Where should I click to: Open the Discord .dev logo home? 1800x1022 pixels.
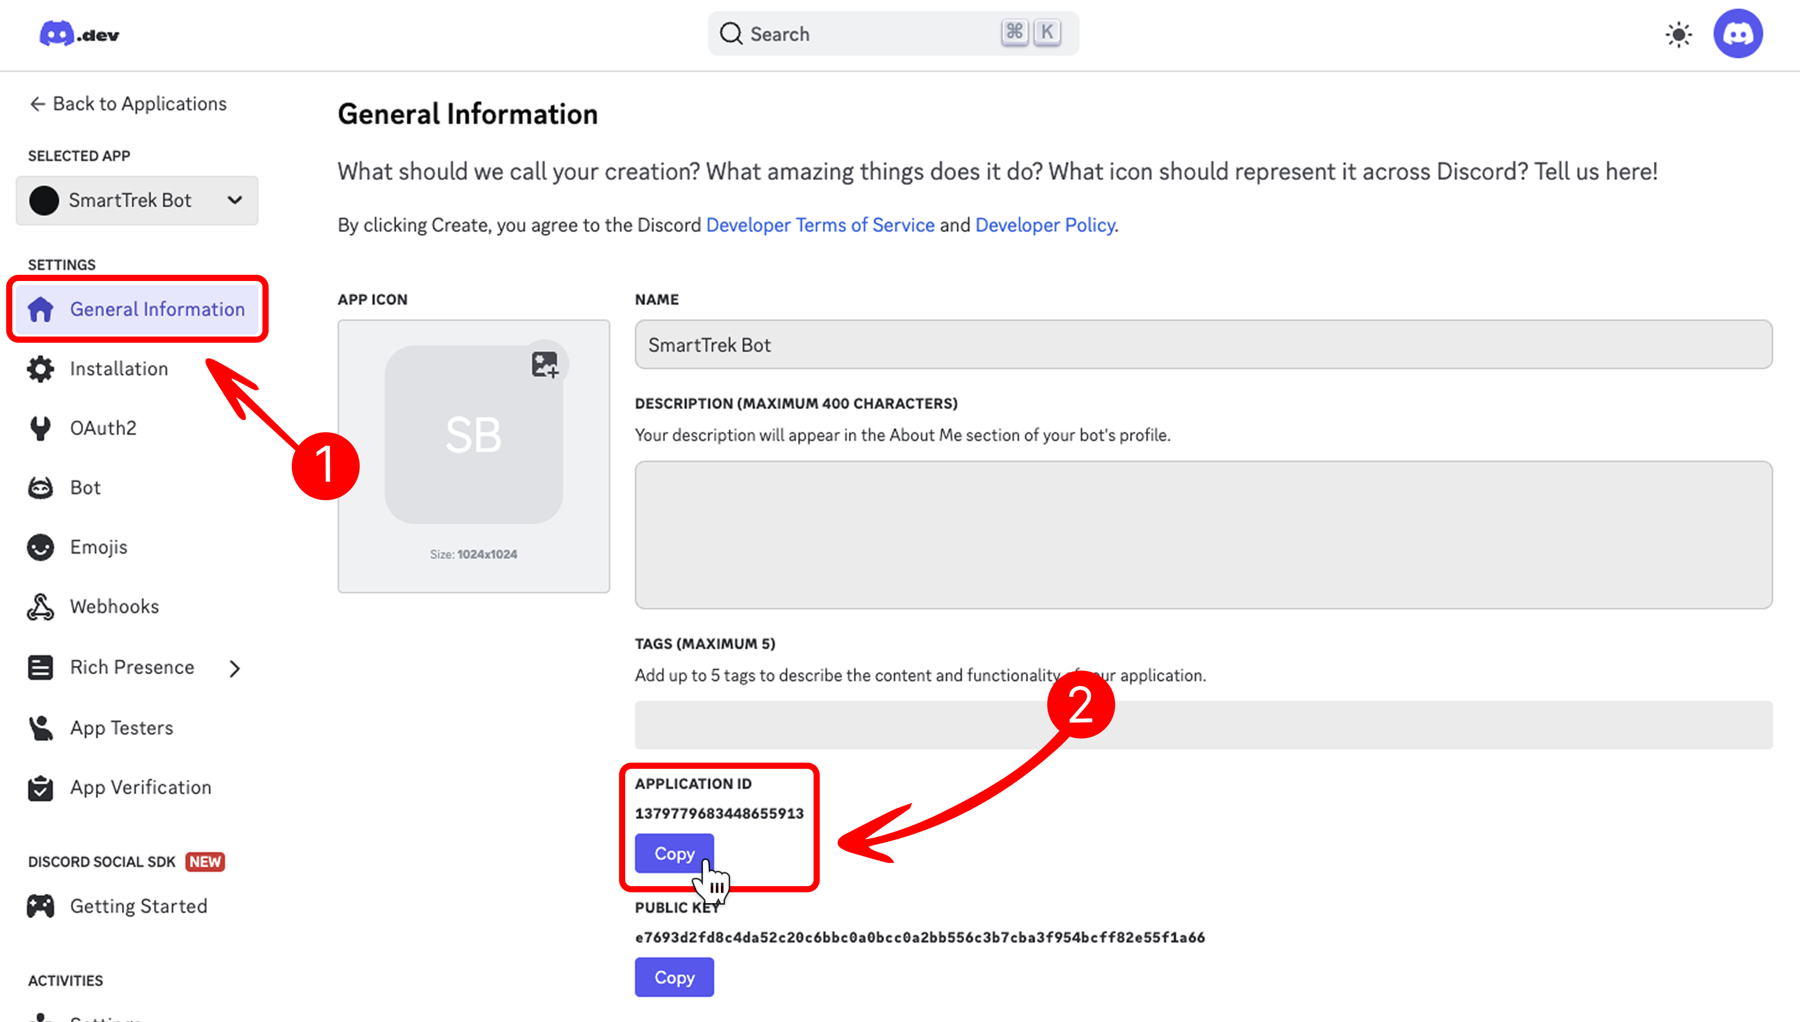pyautogui.click(x=79, y=33)
